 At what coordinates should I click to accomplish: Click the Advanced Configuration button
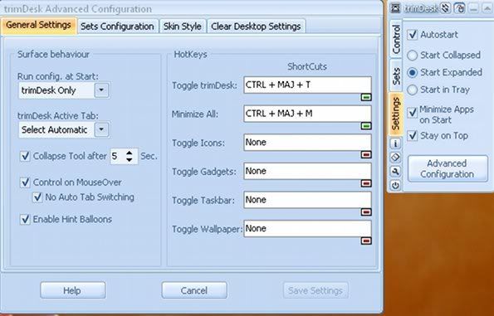coord(448,168)
